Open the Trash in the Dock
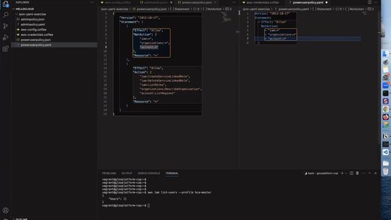 (386, 171)
